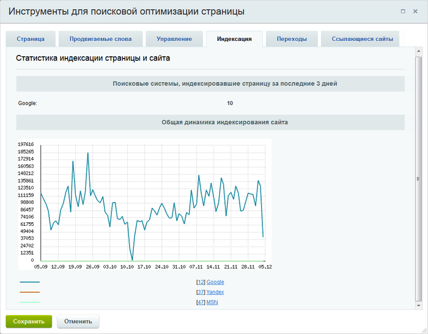
Task: Open the Google legend link
Action: pyautogui.click(x=215, y=282)
